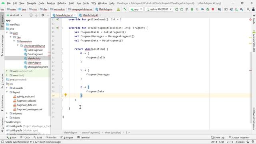Viewport: 256px width, 144px height.
Task: Click the Profile app gauge icon
Action: click(202, 9)
